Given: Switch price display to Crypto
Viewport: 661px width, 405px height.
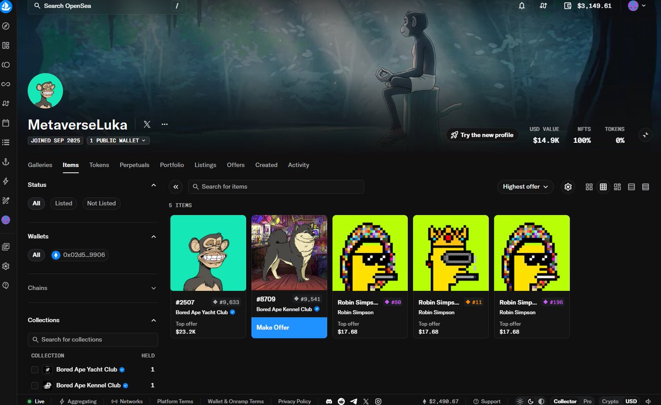Looking at the screenshot, I should [610, 401].
